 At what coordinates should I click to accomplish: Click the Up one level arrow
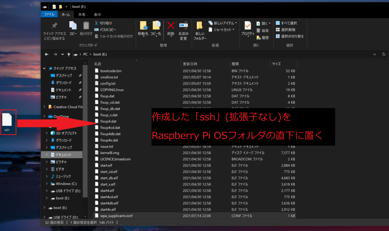[x=69, y=55]
